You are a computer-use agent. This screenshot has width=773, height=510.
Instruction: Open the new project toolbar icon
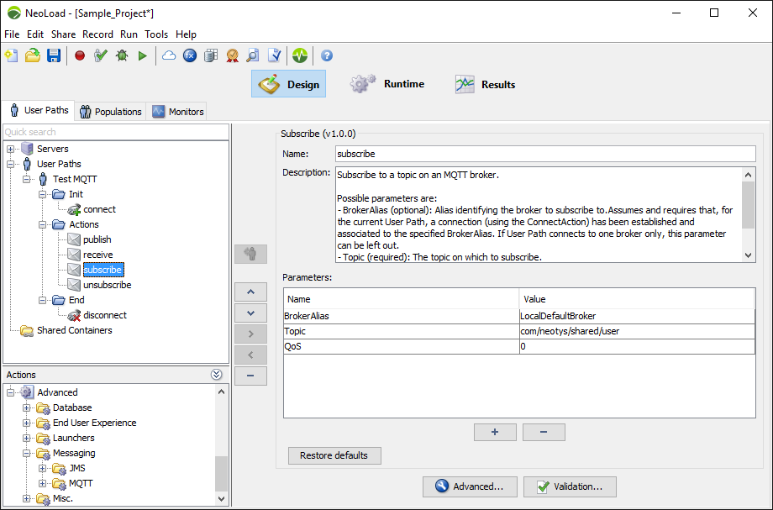tap(11, 55)
